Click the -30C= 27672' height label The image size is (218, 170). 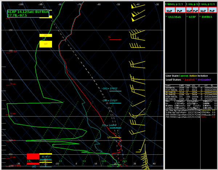click(110, 89)
